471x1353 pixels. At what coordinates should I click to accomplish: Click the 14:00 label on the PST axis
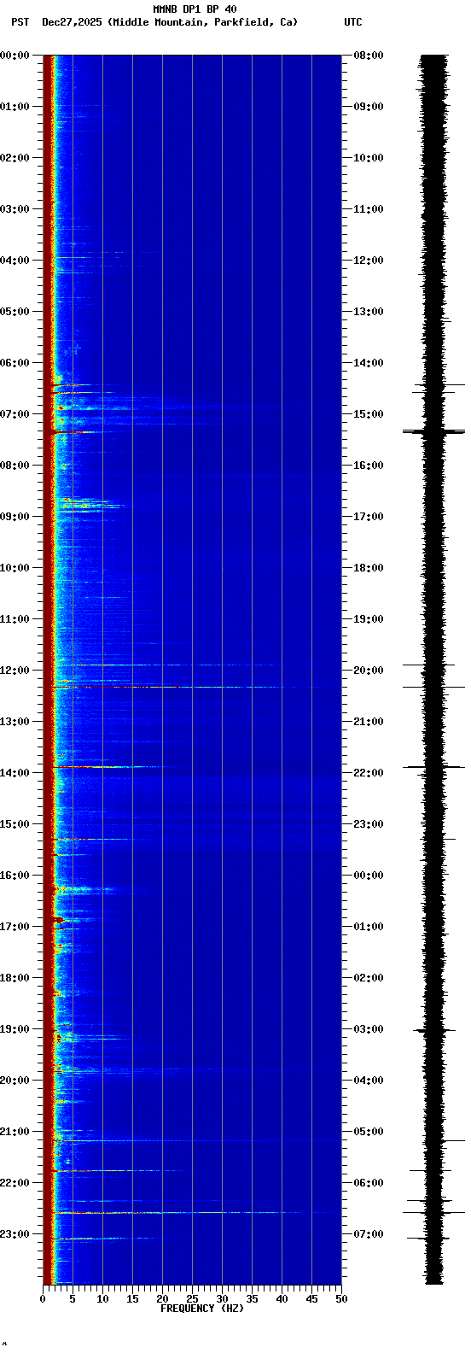(15, 773)
